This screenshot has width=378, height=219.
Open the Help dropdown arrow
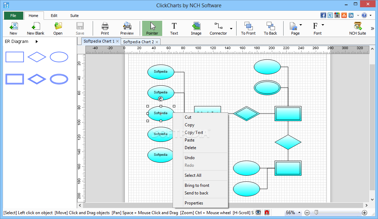click(370, 16)
